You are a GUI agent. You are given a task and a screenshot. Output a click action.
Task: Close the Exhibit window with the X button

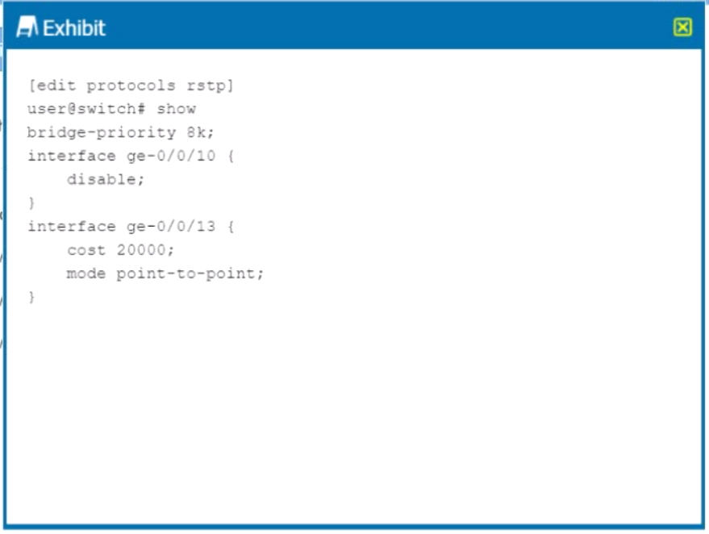pos(682,27)
